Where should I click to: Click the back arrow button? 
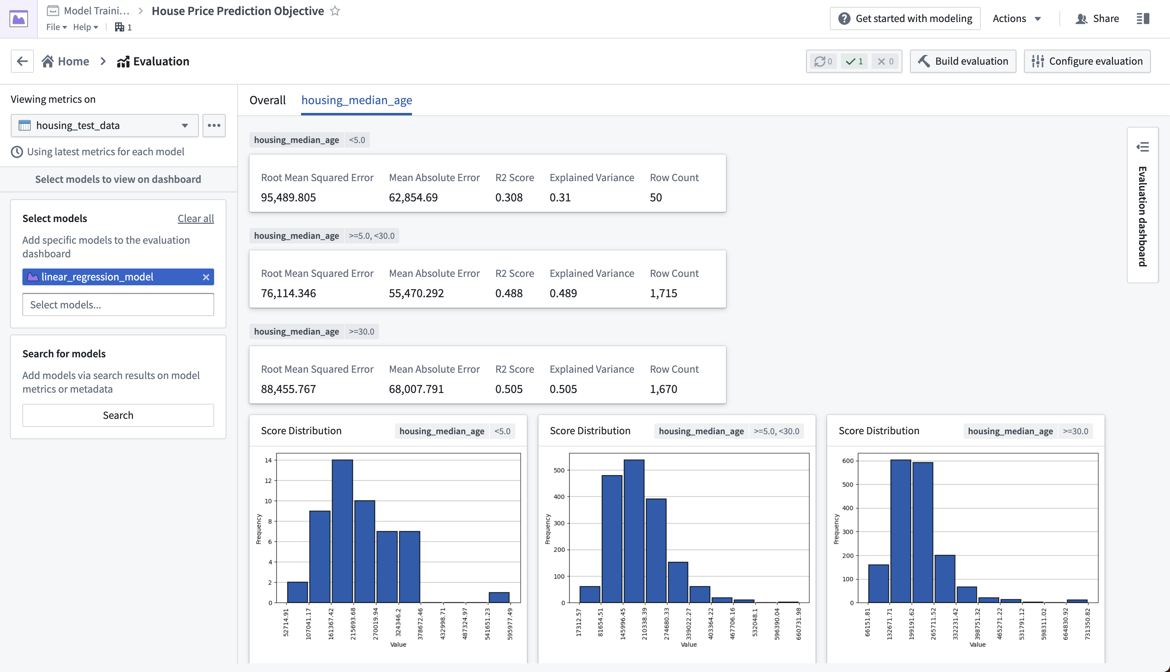click(22, 62)
